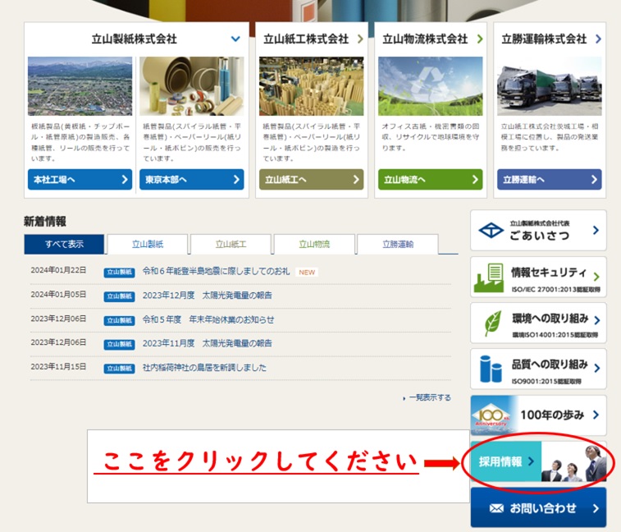621x532 pixels.
Task: Open the 品質への取り組み banner arrow
Action: pos(597,369)
